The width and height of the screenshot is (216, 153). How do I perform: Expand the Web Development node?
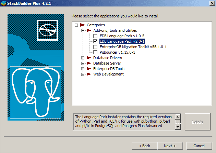click(83, 74)
